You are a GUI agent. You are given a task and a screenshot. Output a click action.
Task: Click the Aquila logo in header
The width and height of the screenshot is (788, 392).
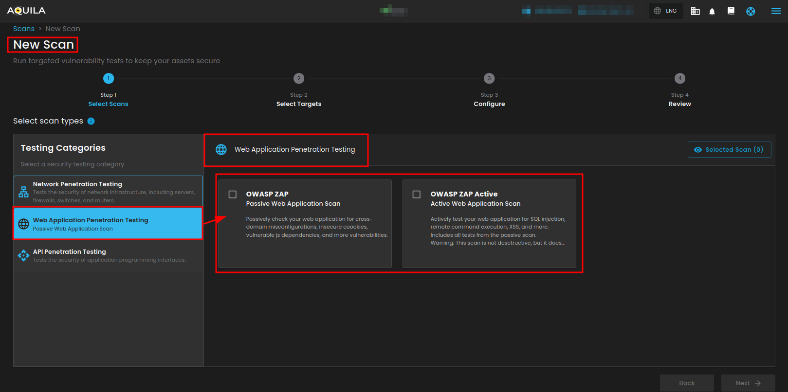(26, 11)
